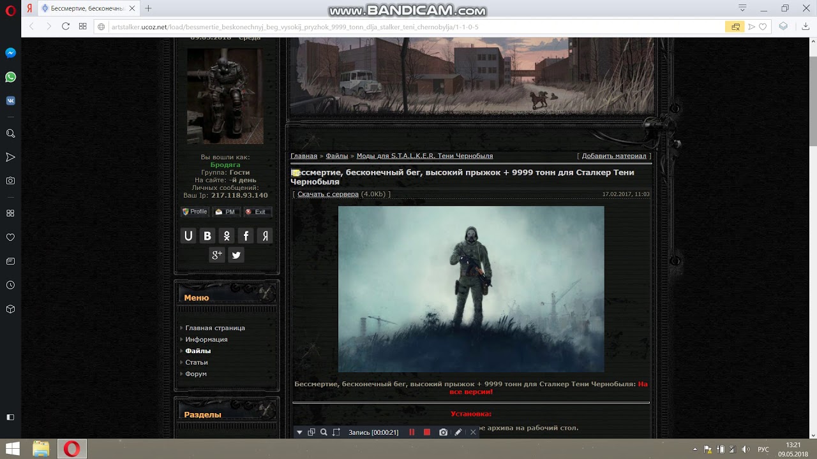
Task: Switch to the pinned Yandex tab
Action: 30,8
